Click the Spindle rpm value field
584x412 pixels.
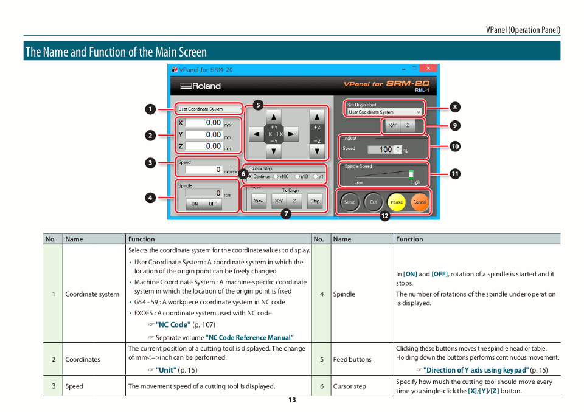click(x=204, y=193)
